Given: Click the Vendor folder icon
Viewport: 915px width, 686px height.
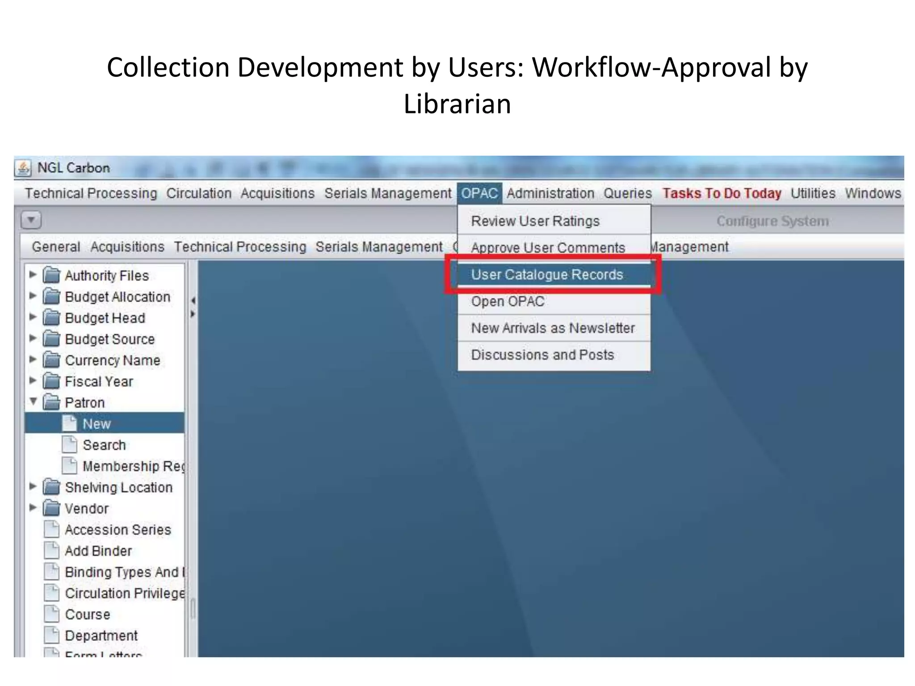Looking at the screenshot, I should (x=51, y=508).
